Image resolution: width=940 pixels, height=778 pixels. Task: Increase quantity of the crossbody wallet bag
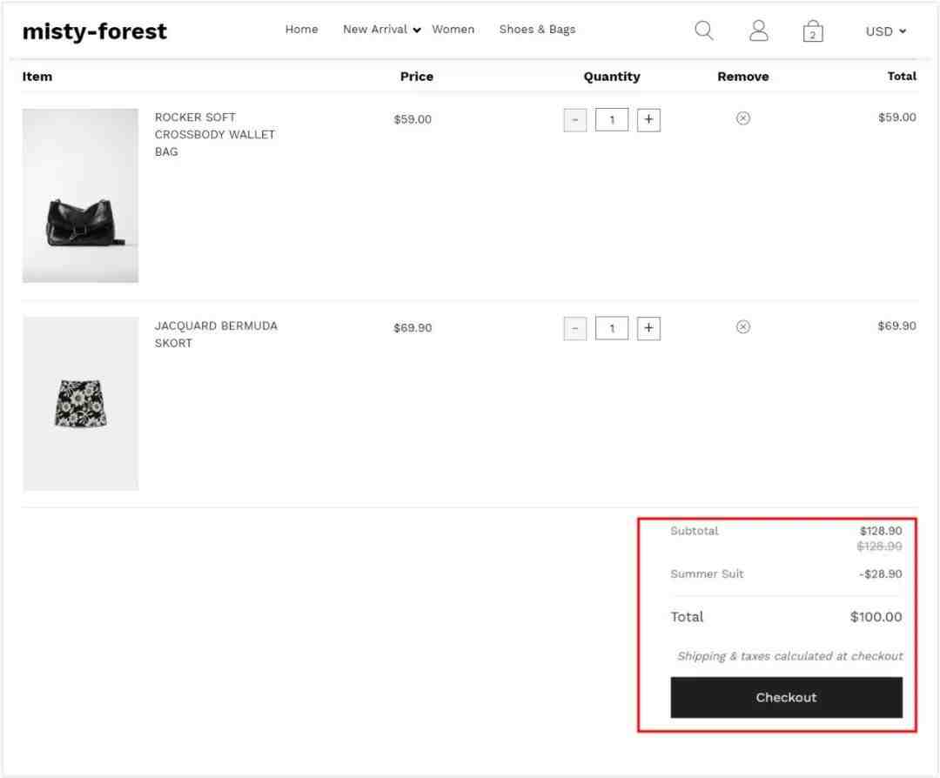(x=648, y=120)
